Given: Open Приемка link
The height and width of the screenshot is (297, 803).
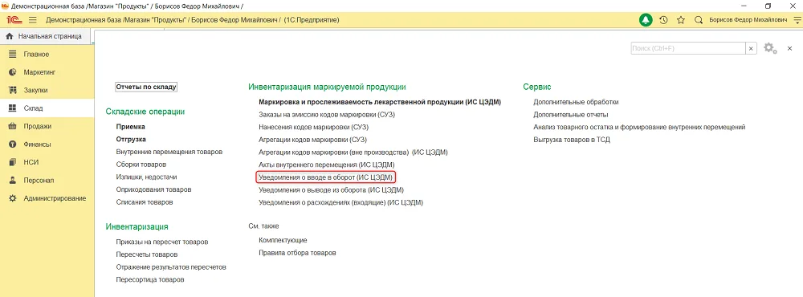Looking at the screenshot, I should (131, 126).
